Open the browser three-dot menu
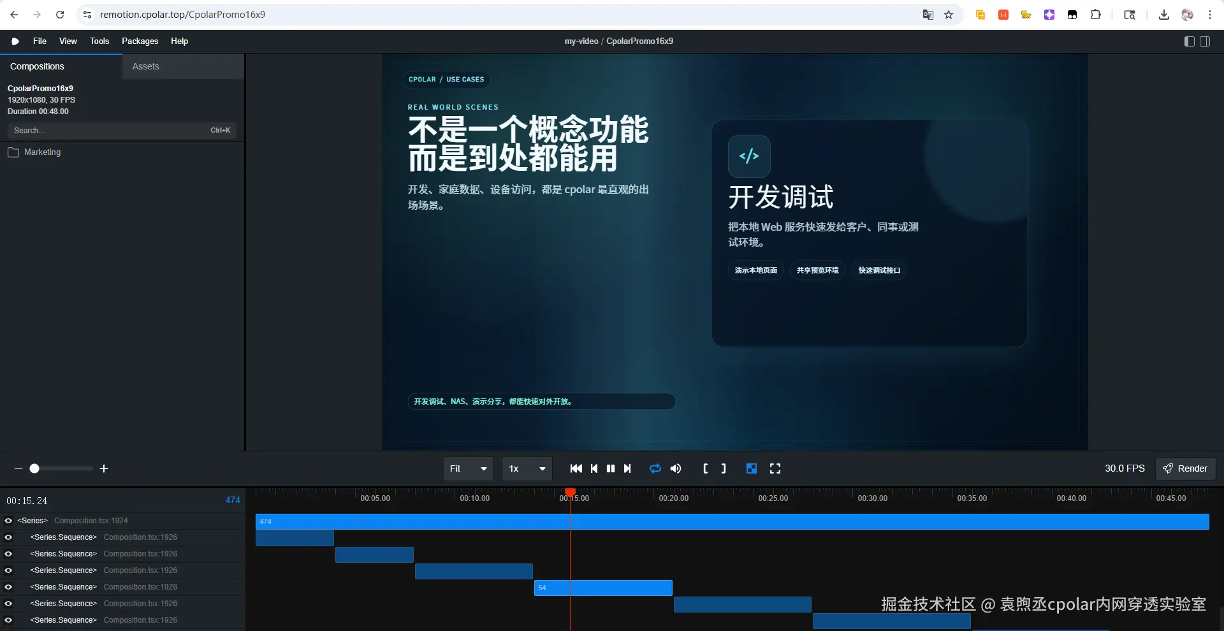The image size is (1224, 631). pos(1210,15)
